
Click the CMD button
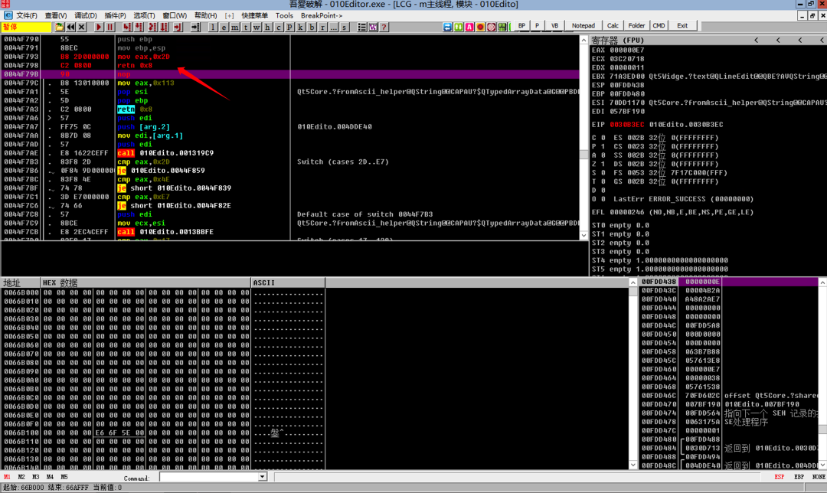coord(659,25)
